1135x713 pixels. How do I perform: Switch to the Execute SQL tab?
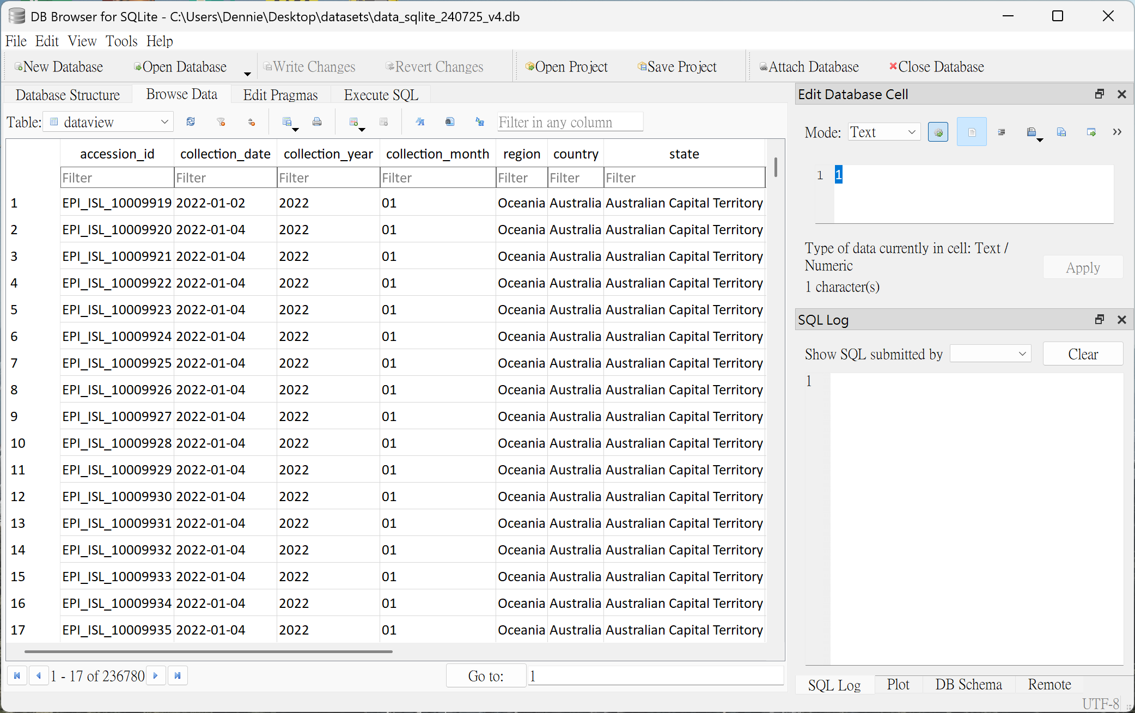click(381, 95)
